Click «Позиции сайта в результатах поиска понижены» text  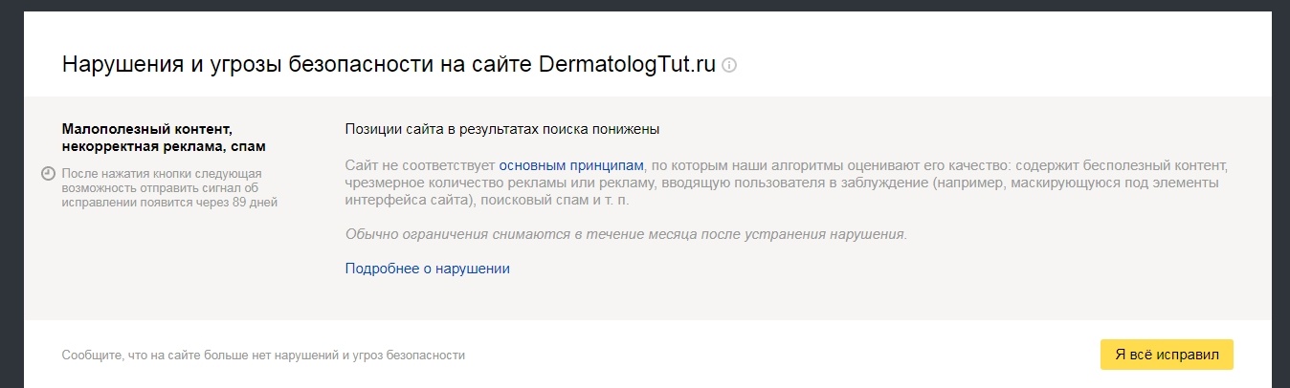[x=502, y=129]
